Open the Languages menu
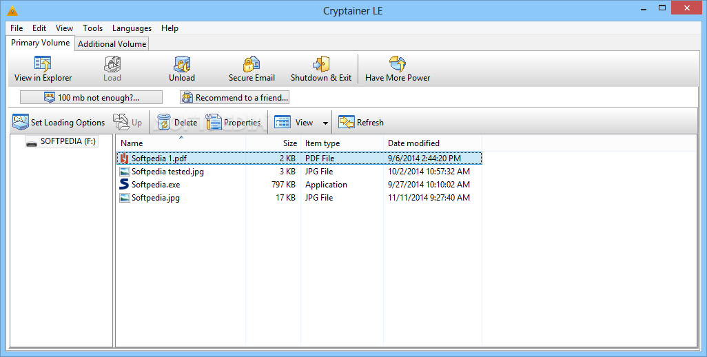The width and height of the screenshot is (707, 357). pyautogui.click(x=132, y=28)
